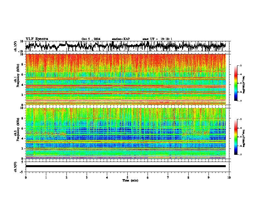
Task: Click the "-7" label on ch.1 color scale
Action: coord(240,101)
